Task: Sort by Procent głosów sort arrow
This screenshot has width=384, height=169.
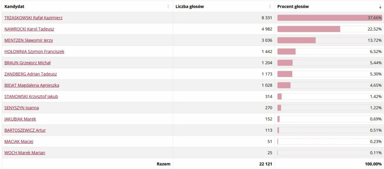Action: (x=380, y=7)
